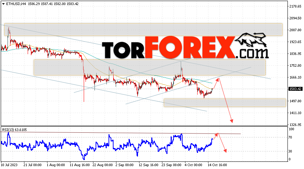Click the 22 Aug 08:00 time label

tap(102, 165)
